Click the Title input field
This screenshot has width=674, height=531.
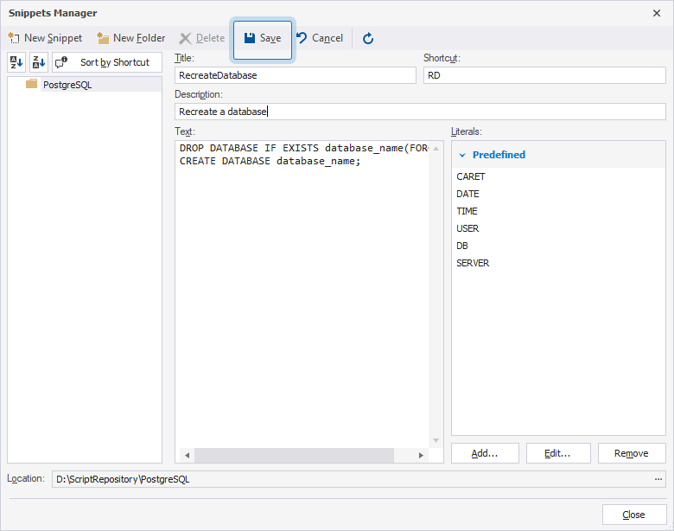296,75
